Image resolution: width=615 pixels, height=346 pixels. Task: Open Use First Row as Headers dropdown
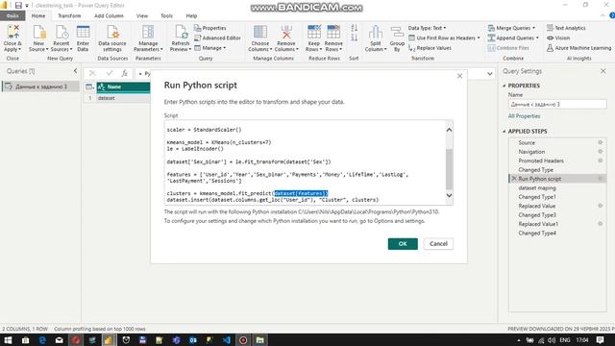point(444,38)
